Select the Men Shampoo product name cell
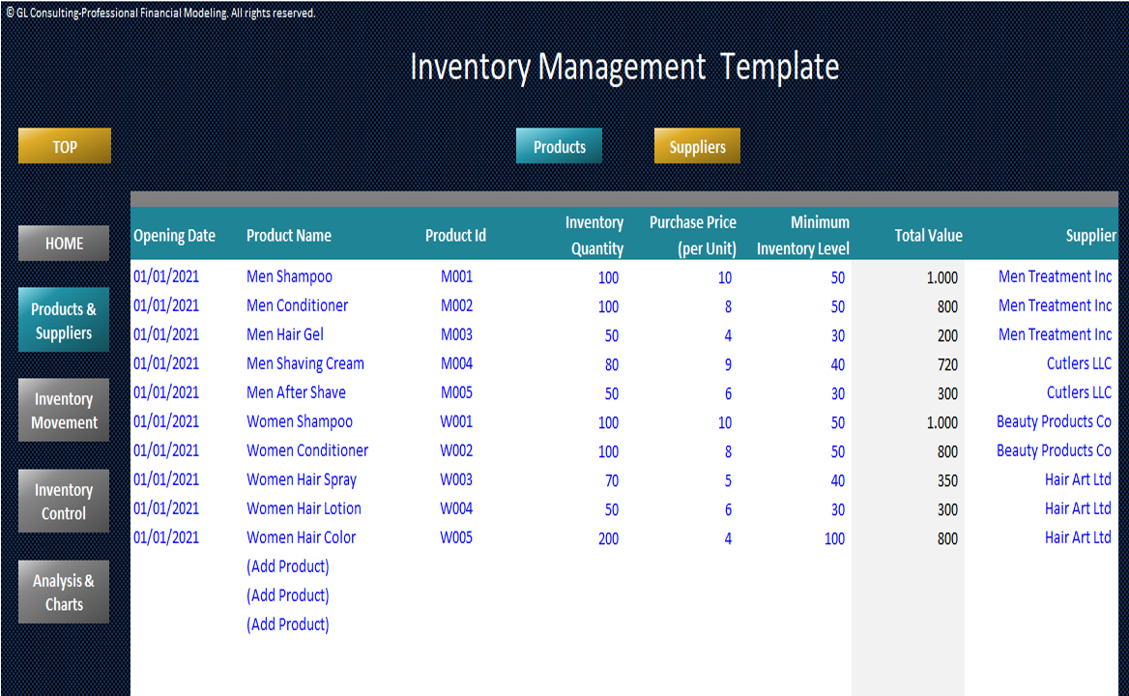 [289, 276]
